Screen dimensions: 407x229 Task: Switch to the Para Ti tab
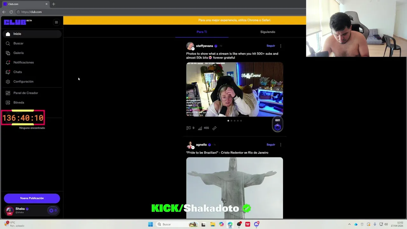(202, 32)
